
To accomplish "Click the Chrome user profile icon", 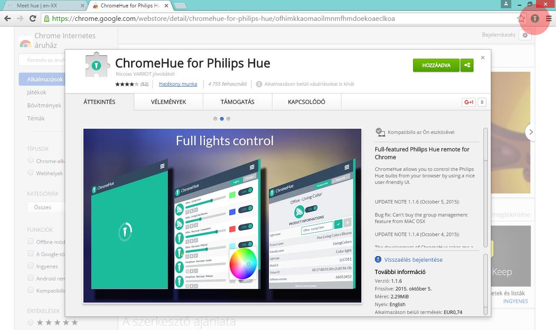I will point(506,4).
